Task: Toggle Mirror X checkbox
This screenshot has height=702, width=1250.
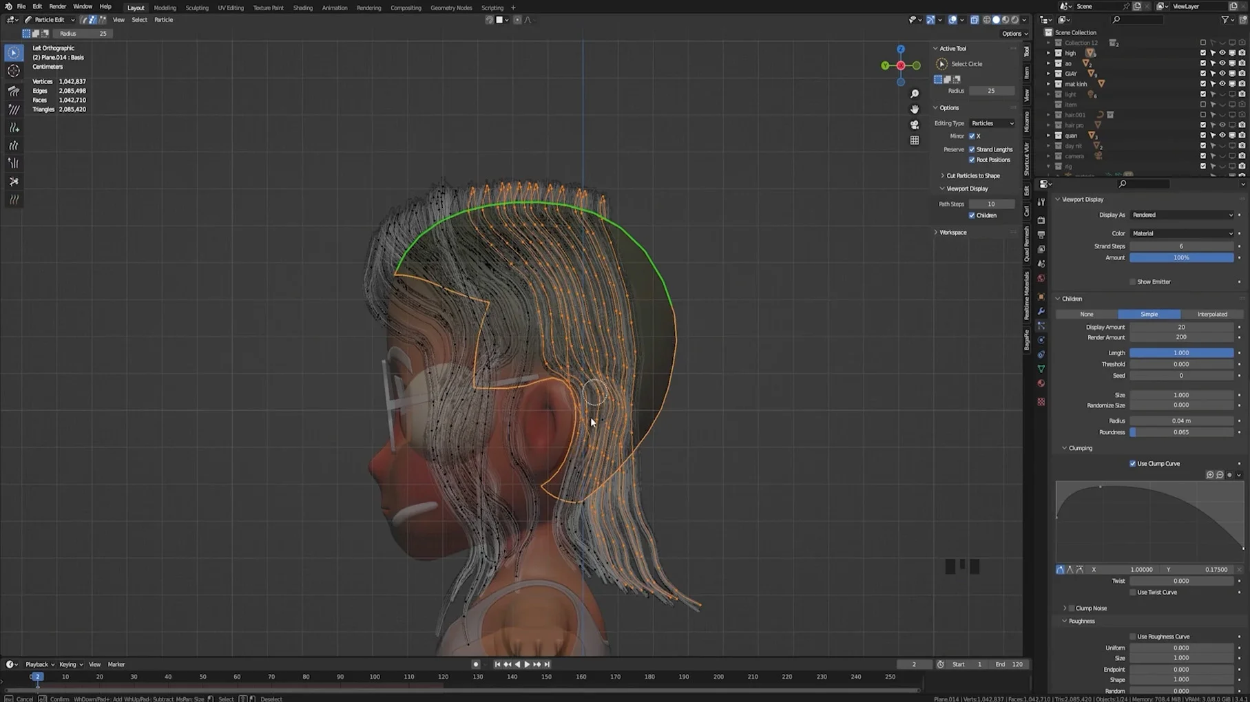Action: (972, 136)
